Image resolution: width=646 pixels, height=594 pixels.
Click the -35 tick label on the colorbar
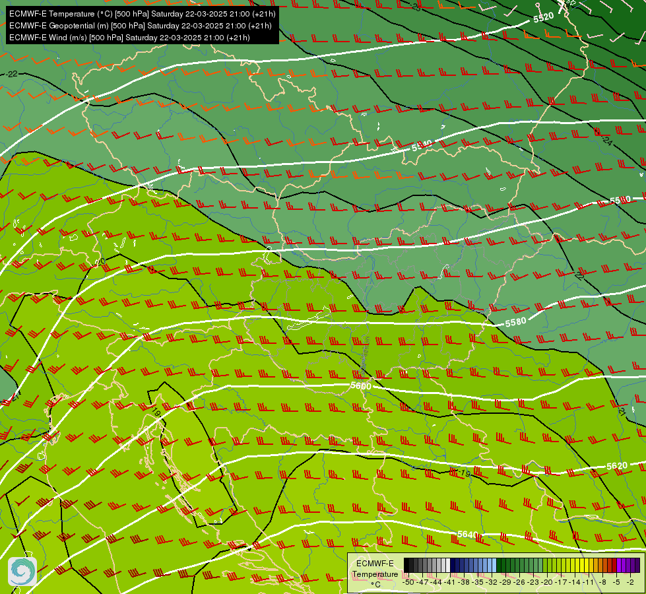478,582
